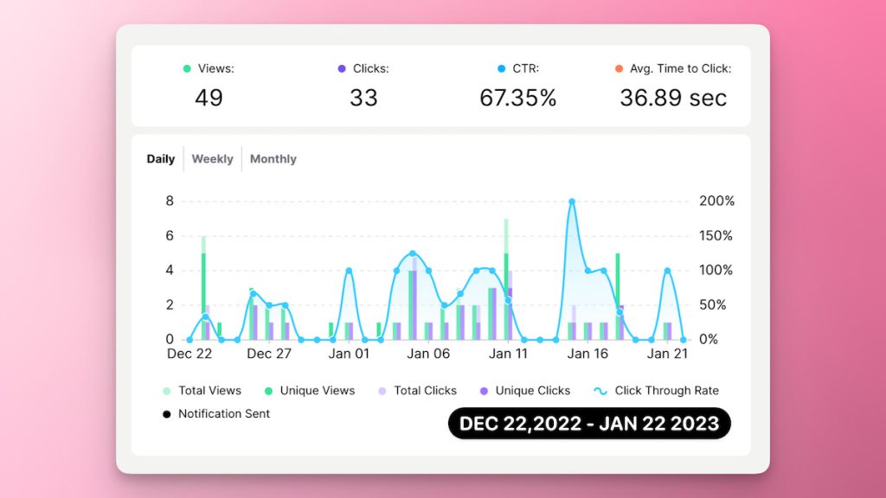886x498 pixels.
Task: Click the CTR peak point at 200%
Action: (572, 201)
